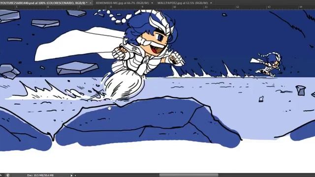Switch to the REMEMBER-ME.jpg document tab
The width and height of the screenshot is (315, 177).
[x=122, y=3]
